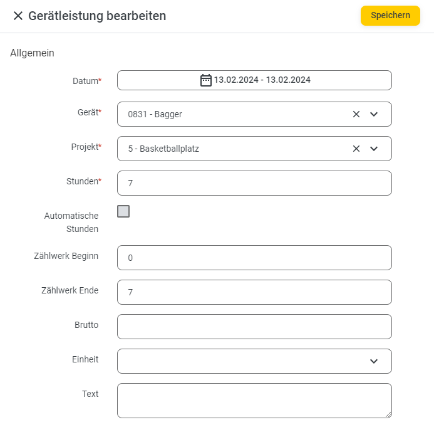
Task: Click the Allgemein section heading
Action: point(32,53)
